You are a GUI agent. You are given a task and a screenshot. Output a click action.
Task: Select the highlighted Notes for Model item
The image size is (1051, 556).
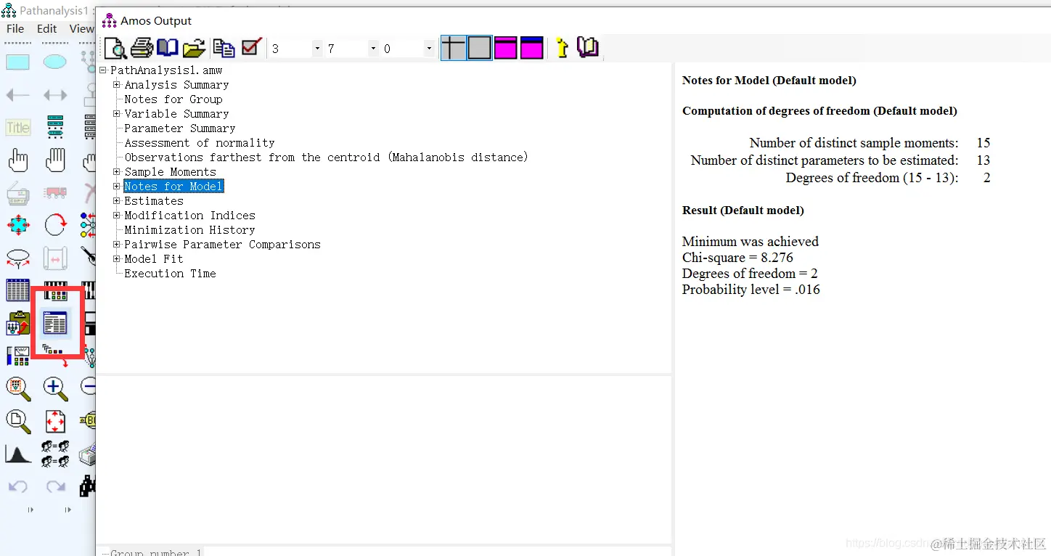click(173, 187)
